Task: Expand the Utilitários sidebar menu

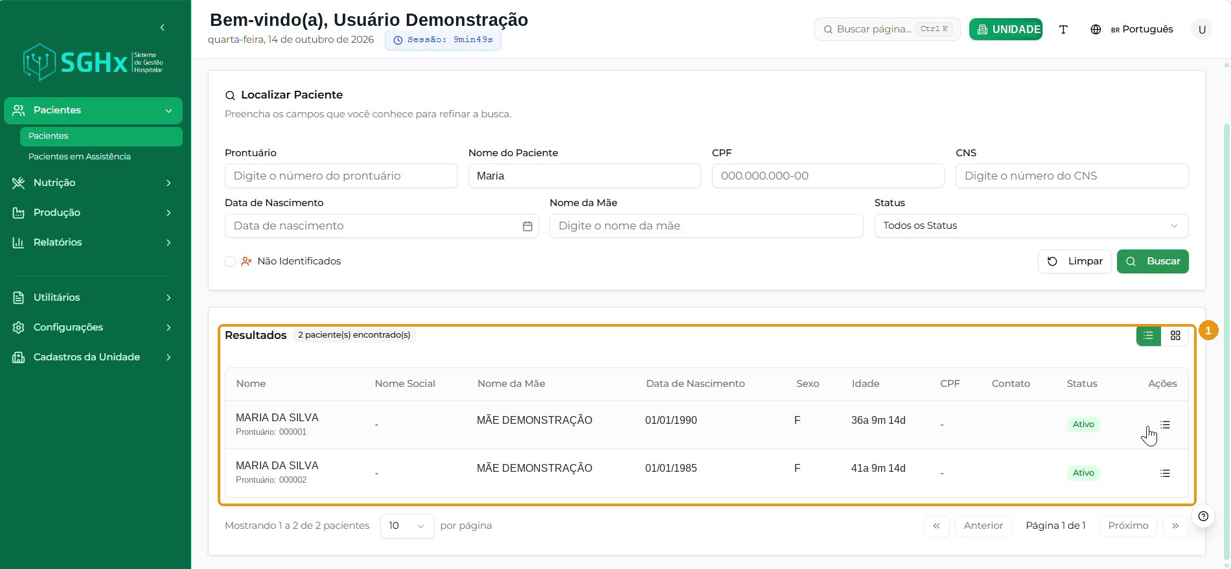Action: [93, 297]
